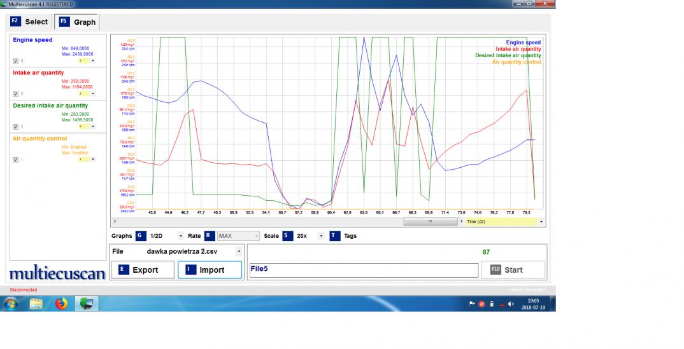Click the Export button
Viewport: 684px width, 349px height.
pyautogui.click(x=143, y=270)
